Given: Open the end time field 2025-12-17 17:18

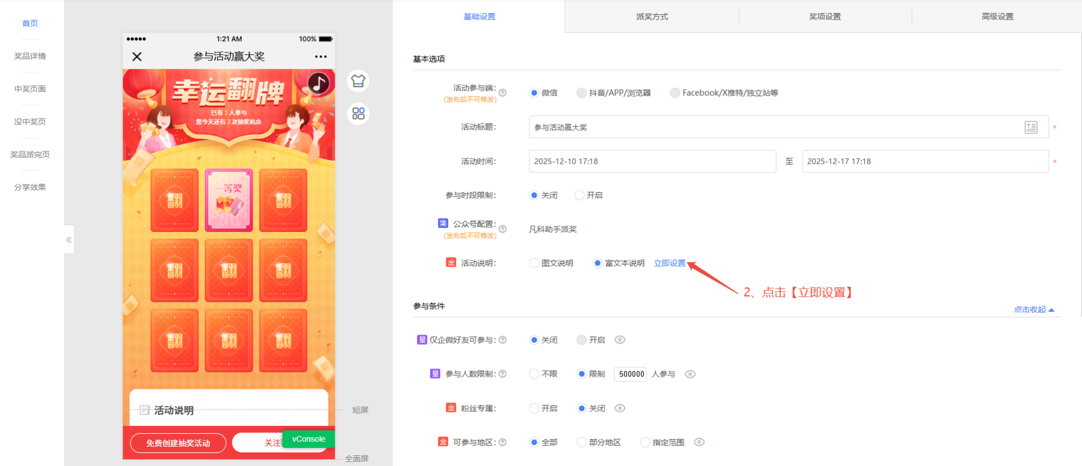Looking at the screenshot, I should tap(925, 161).
